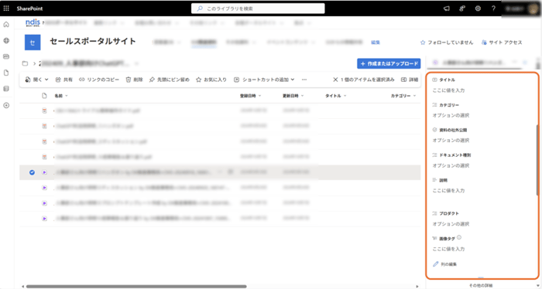Click the breadcrumb root folder icon
Viewport: 542px width, 289px height.
coord(25,63)
